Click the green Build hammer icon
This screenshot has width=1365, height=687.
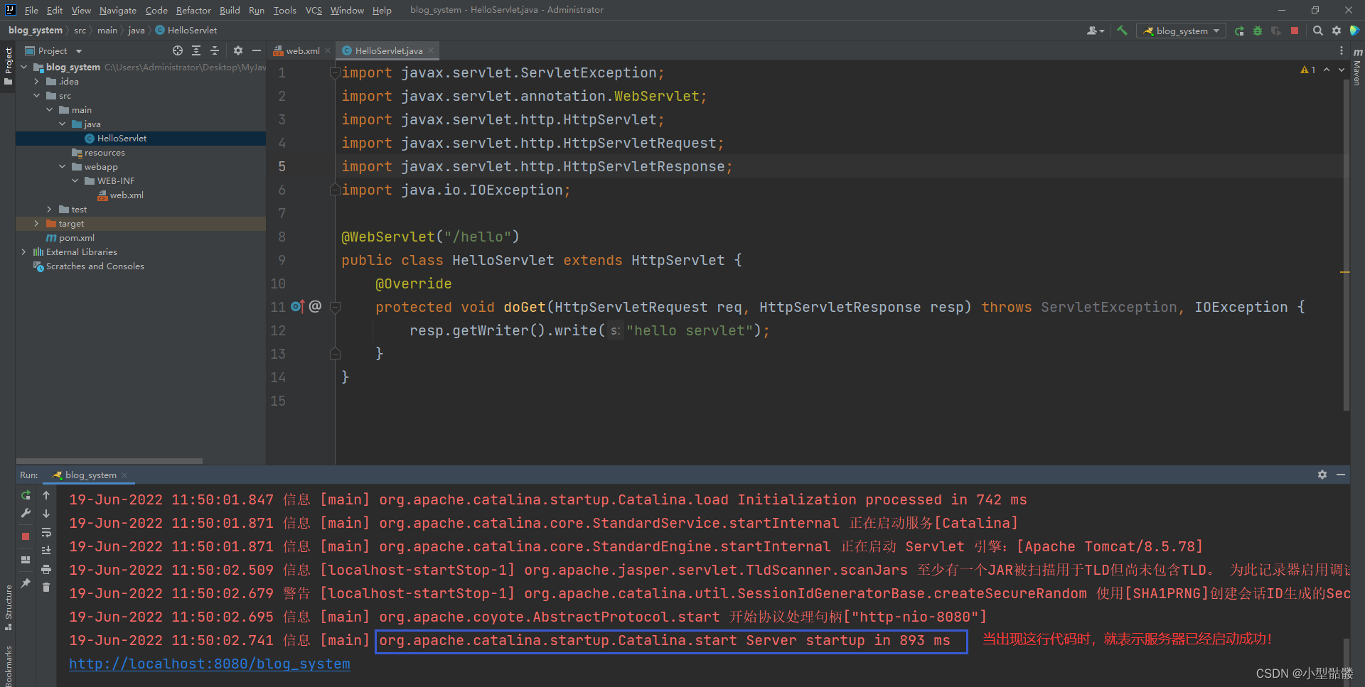point(1122,31)
